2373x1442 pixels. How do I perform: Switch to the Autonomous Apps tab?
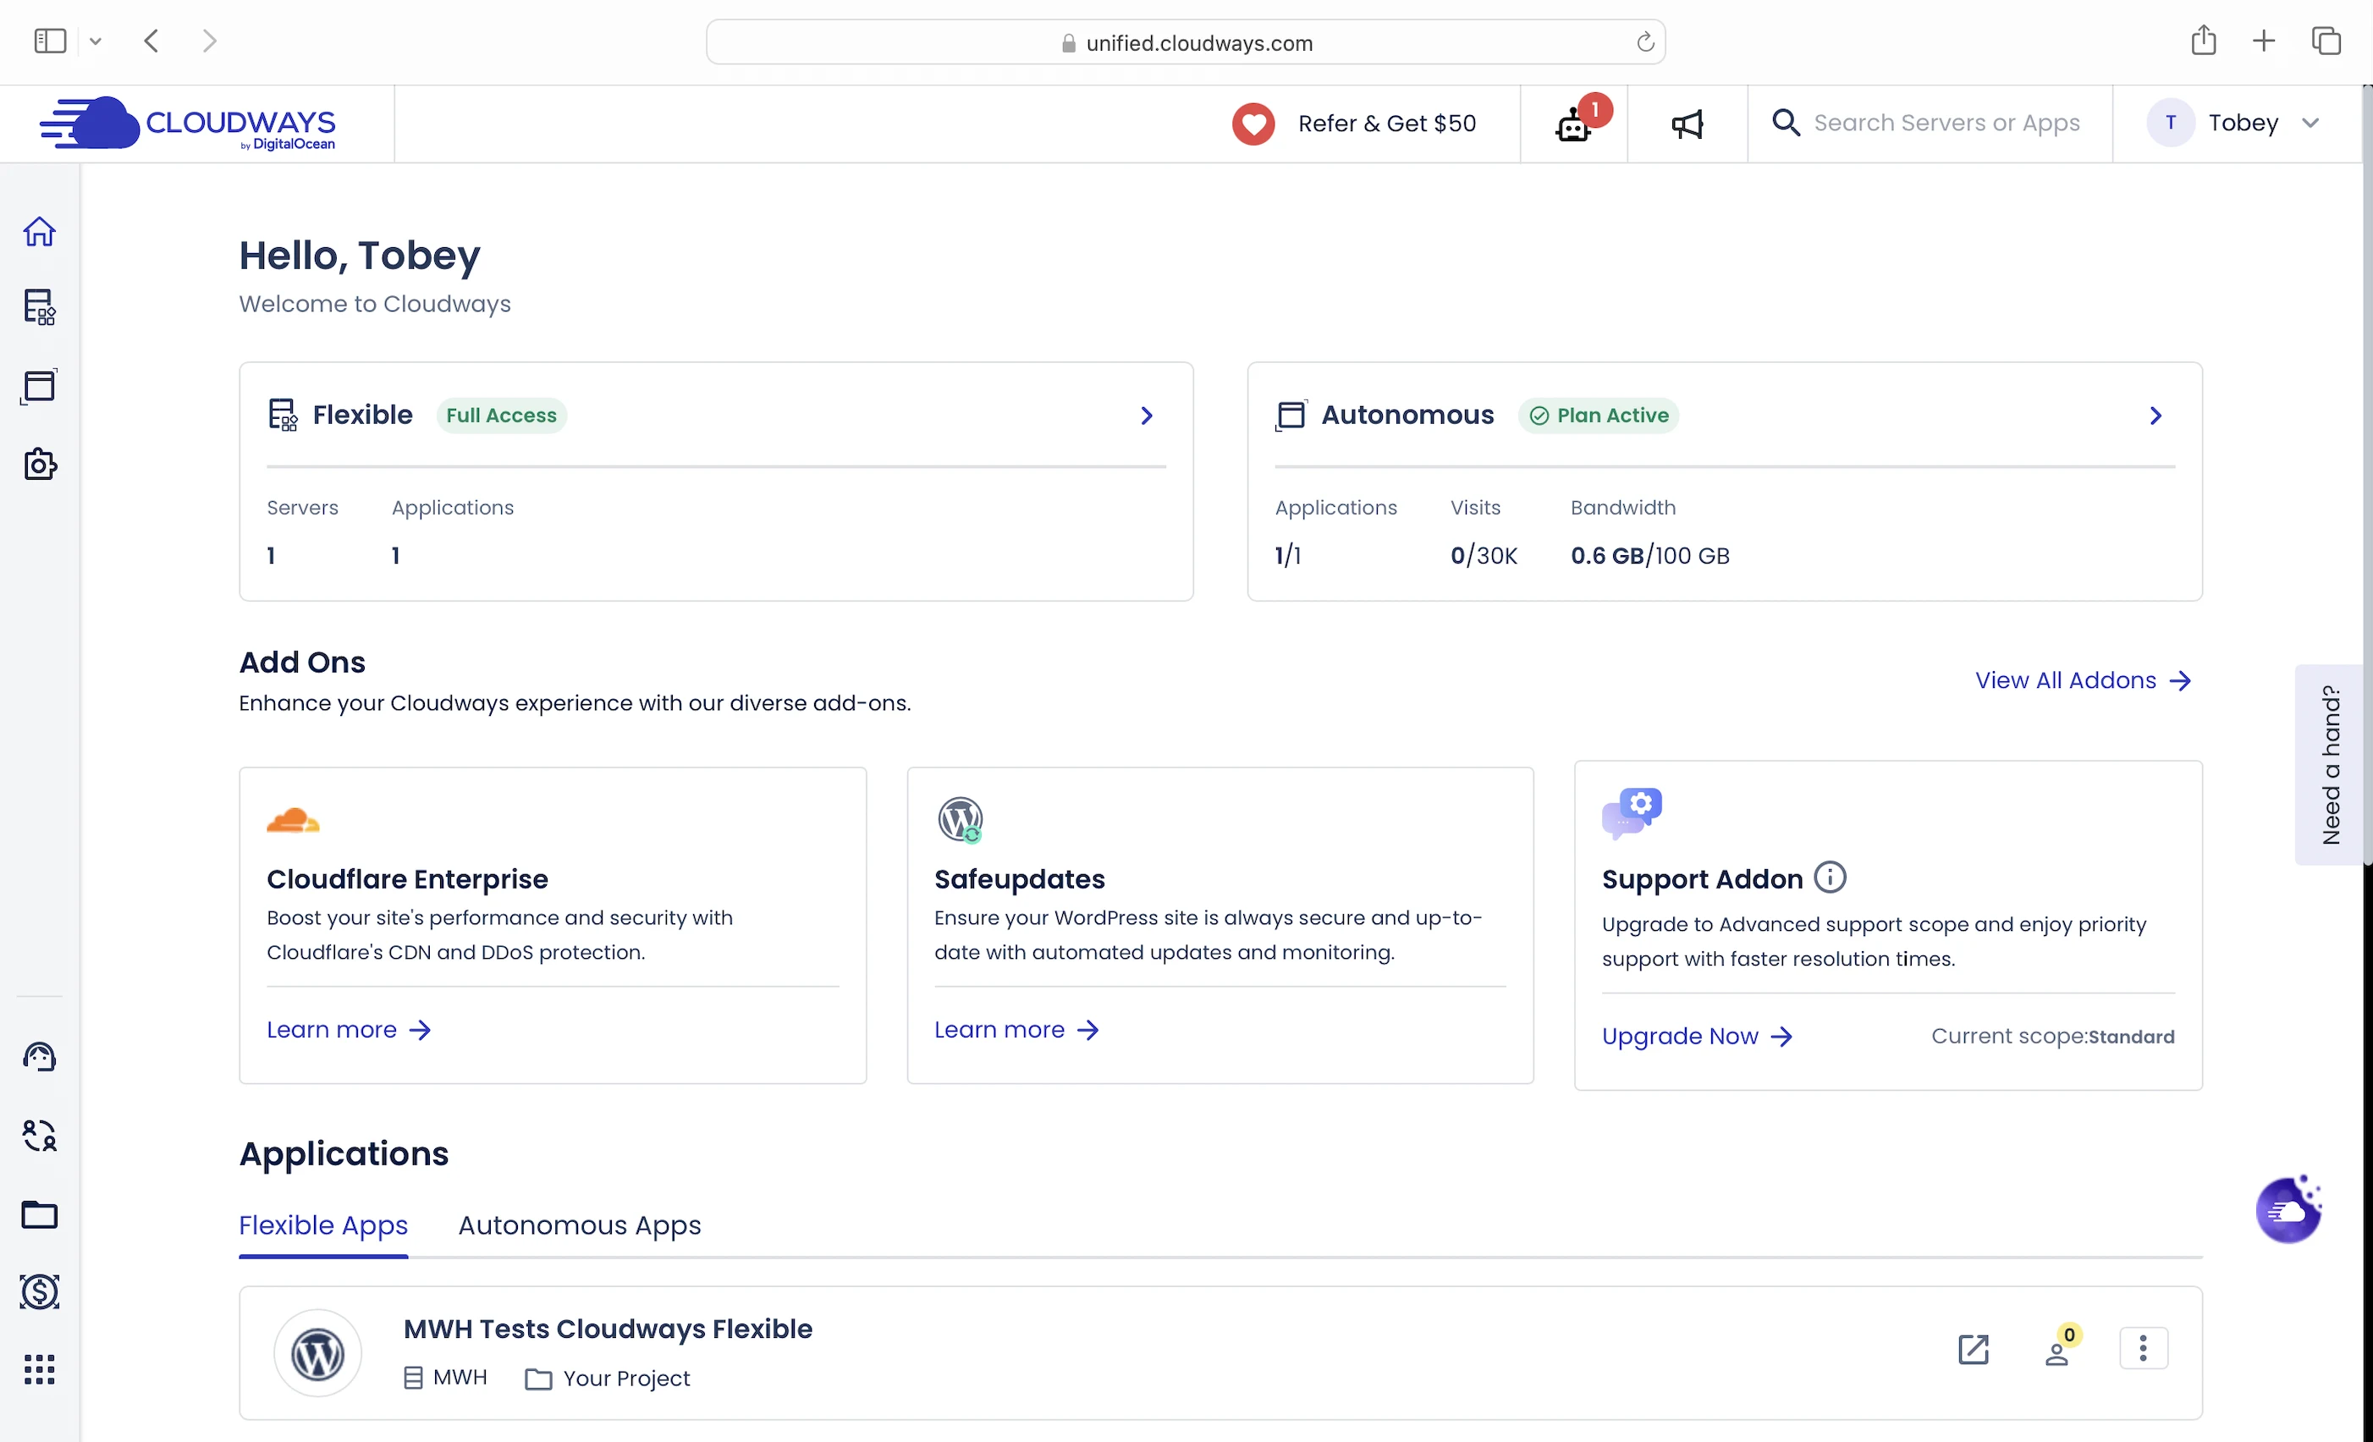point(579,1225)
